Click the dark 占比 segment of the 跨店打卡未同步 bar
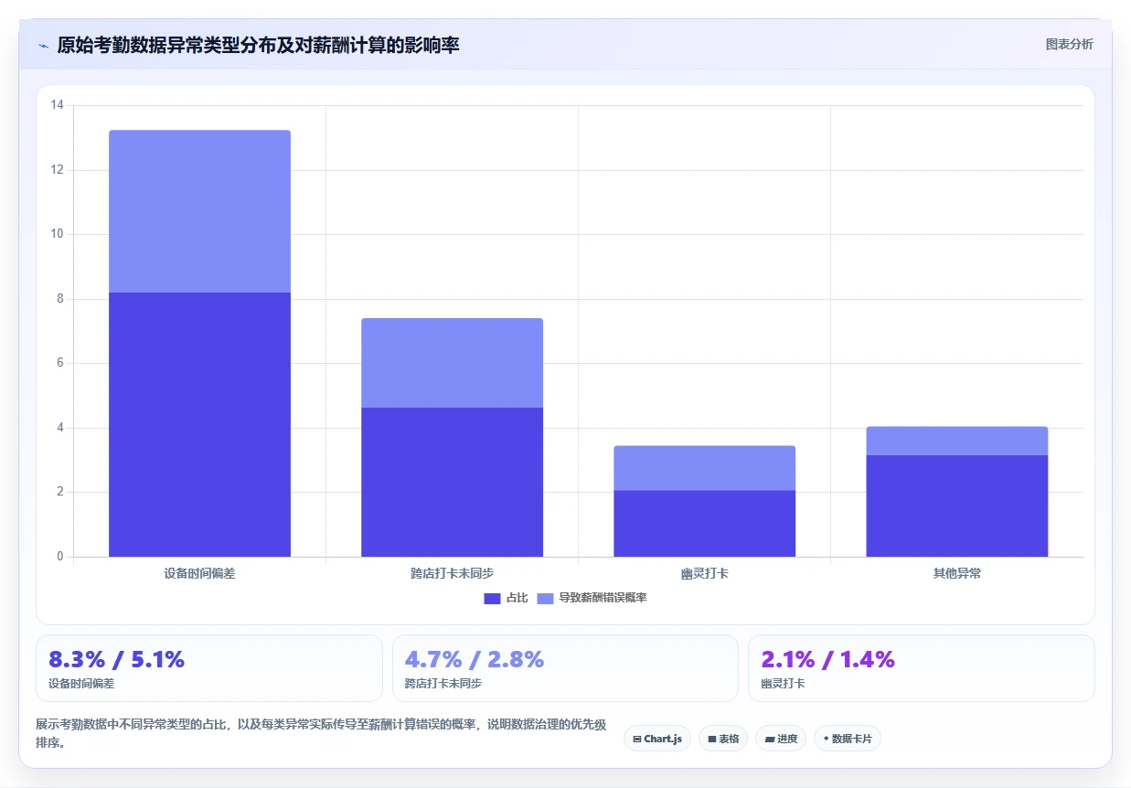The image size is (1131, 788). point(452,482)
